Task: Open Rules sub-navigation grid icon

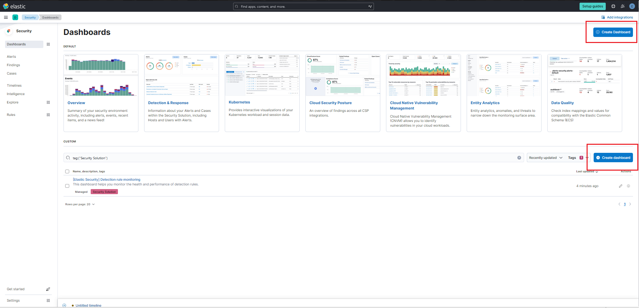Action: [x=48, y=115]
